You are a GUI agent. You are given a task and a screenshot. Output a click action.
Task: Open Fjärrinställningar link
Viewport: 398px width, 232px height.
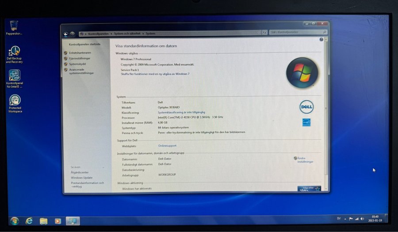point(80,59)
